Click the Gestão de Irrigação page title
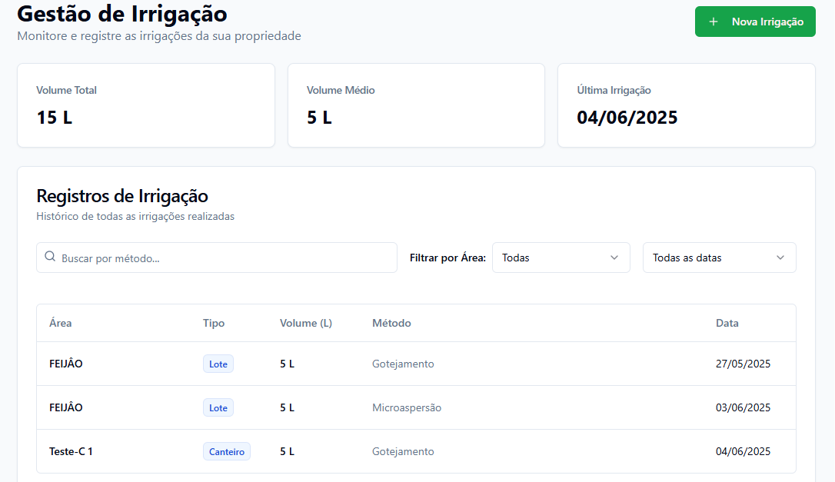 tap(122, 13)
